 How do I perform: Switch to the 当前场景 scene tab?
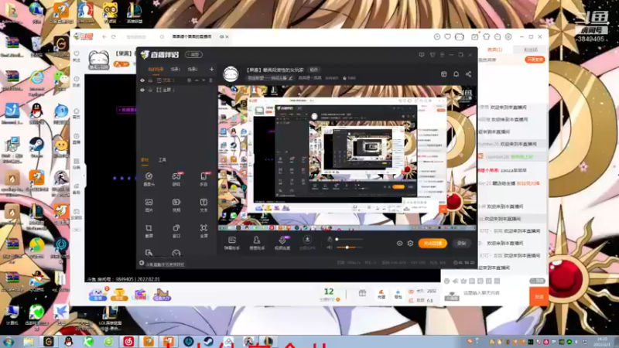tap(156, 69)
